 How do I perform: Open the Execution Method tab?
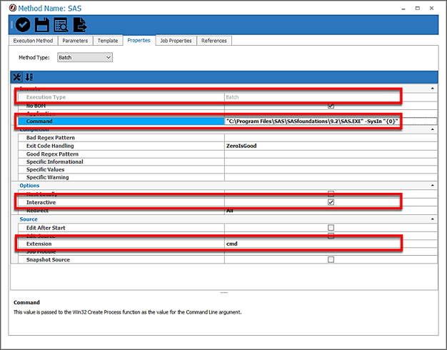33,41
